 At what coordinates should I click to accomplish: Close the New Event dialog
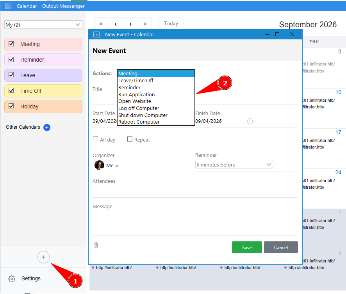click(x=292, y=34)
